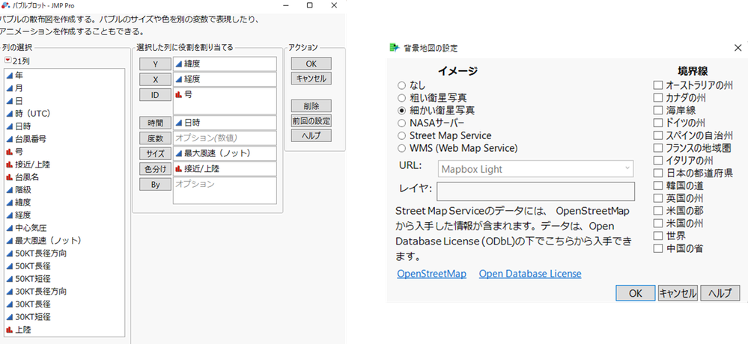Enable the イタリアの州 checkbox
The height and width of the screenshot is (344, 748).
coord(658,160)
